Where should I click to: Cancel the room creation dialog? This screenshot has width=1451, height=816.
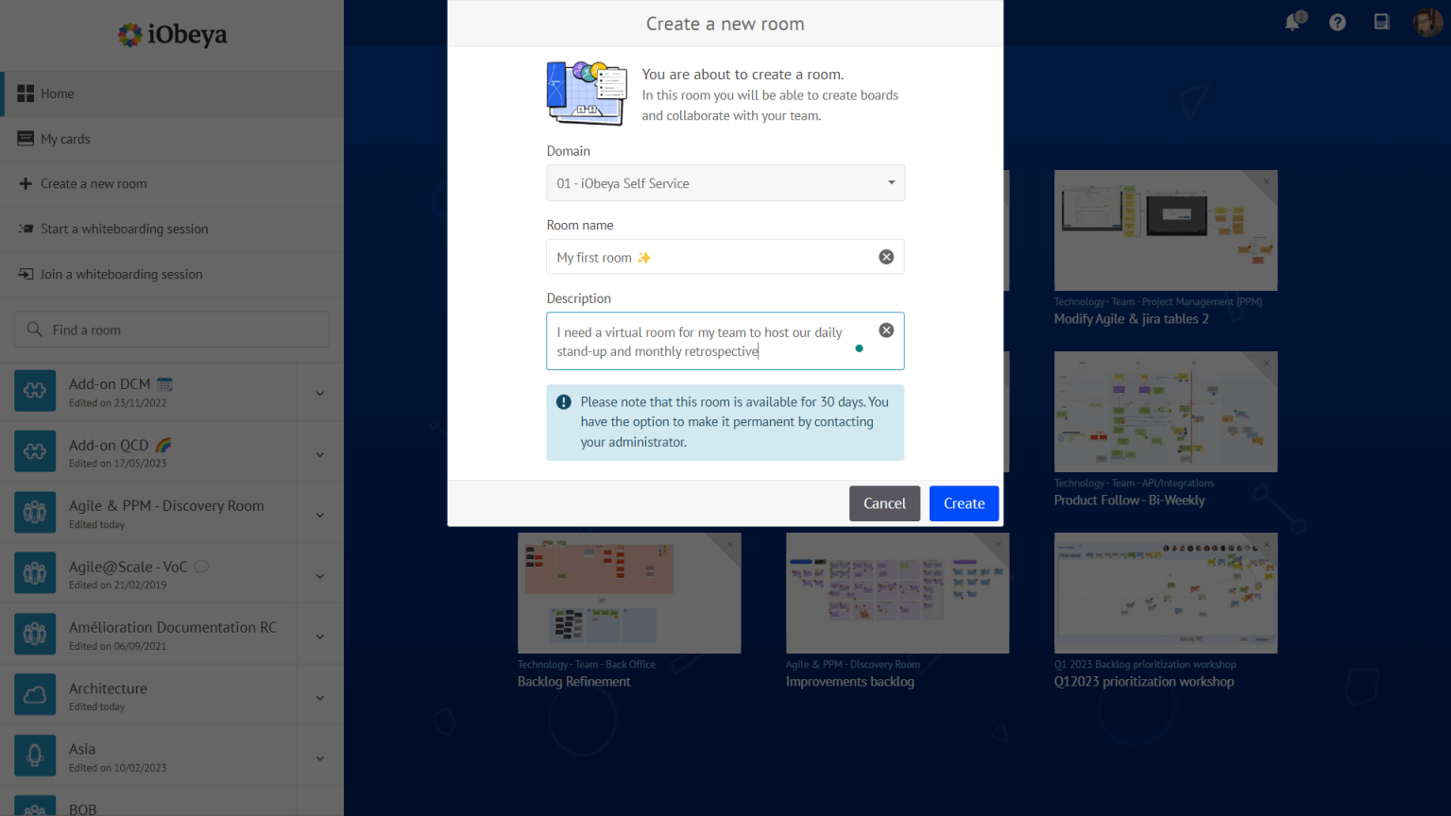pos(884,503)
